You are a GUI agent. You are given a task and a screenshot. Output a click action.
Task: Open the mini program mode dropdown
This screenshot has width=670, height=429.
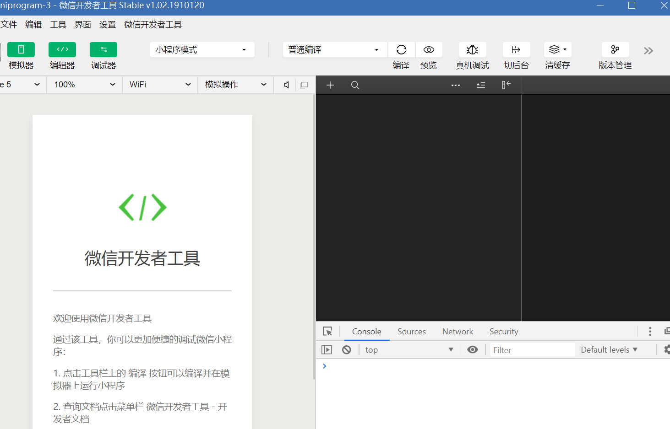202,50
